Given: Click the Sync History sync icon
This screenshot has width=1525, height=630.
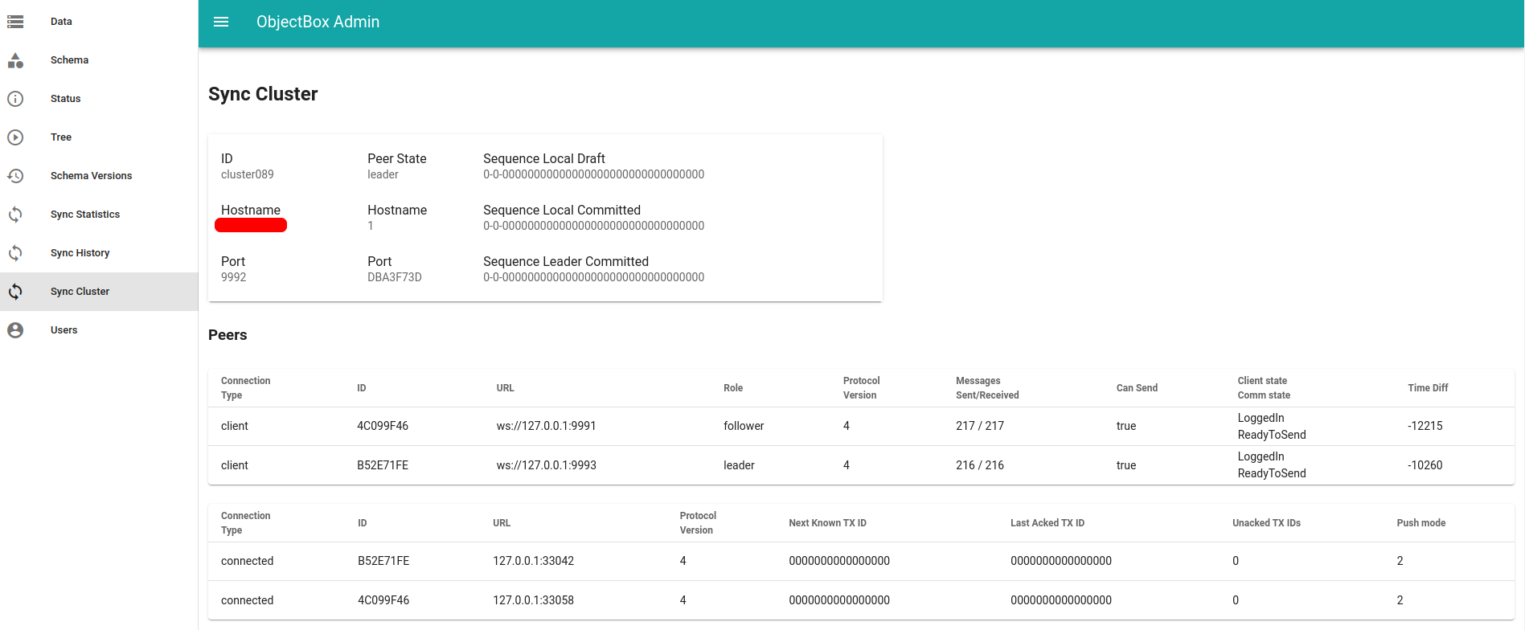Looking at the screenshot, I should 15,253.
